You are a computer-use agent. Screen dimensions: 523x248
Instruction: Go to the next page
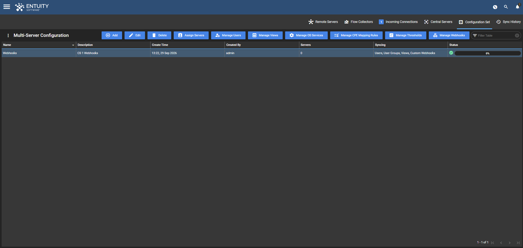coord(509,243)
